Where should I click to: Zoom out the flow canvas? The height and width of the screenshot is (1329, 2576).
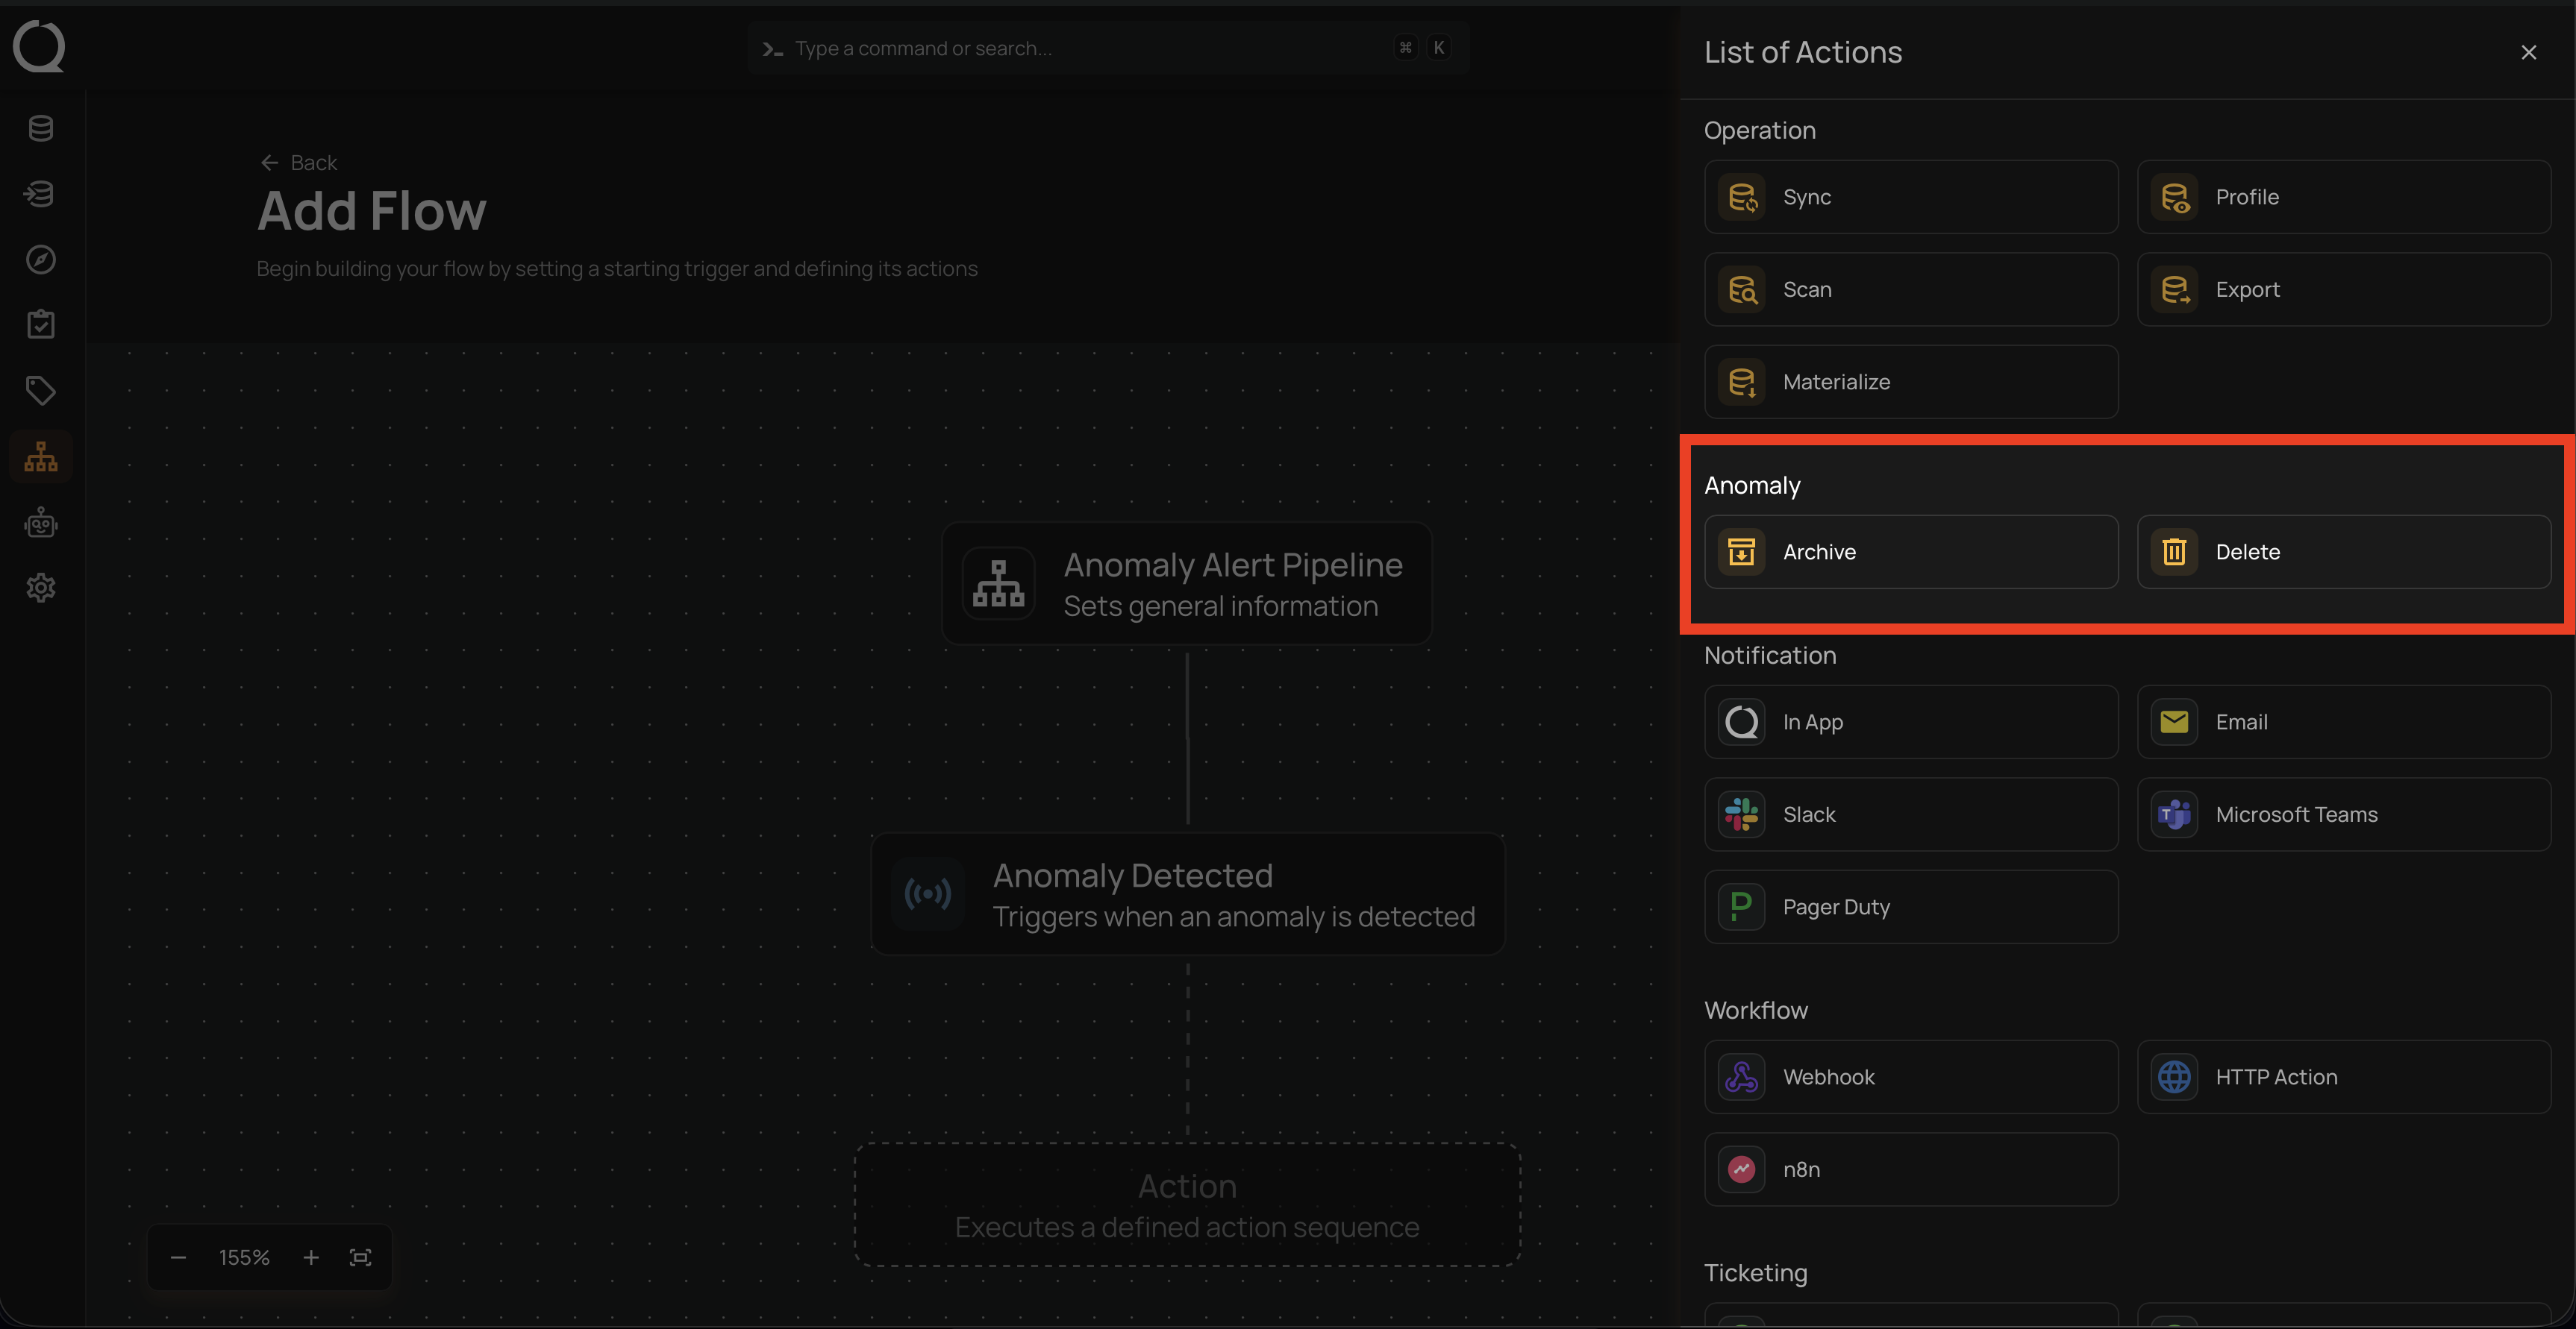[x=179, y=1257]
